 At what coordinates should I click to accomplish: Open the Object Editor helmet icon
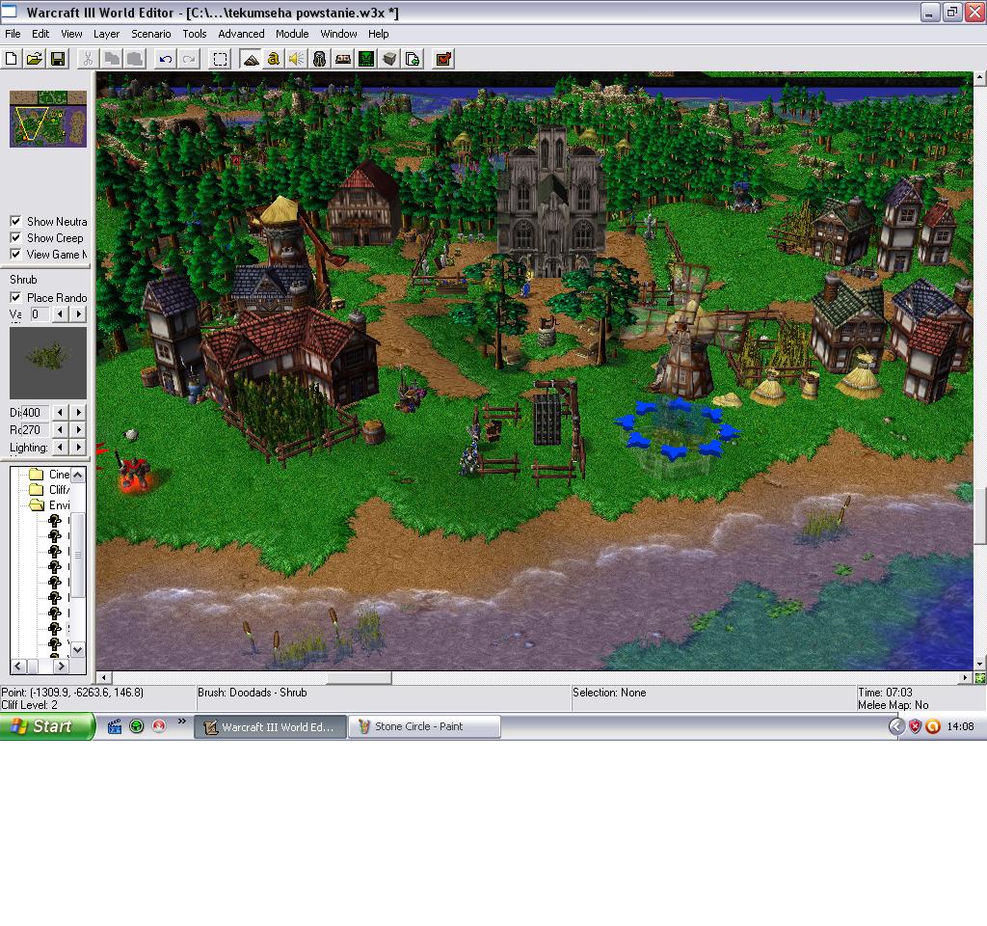320,59
